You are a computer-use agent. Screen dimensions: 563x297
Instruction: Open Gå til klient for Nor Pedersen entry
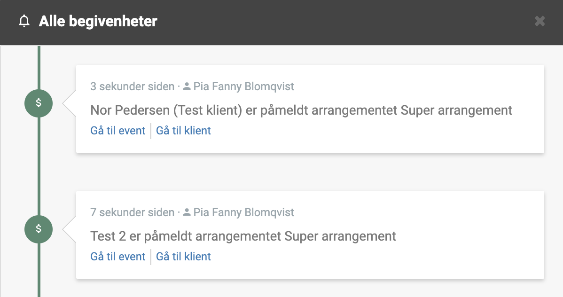[x=183, y=131]
